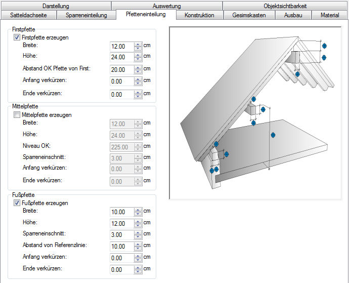349x283 pixels.
Task: Click Fußpfette Anfang verkürzen input field
Action: click(x=122, y=258)
